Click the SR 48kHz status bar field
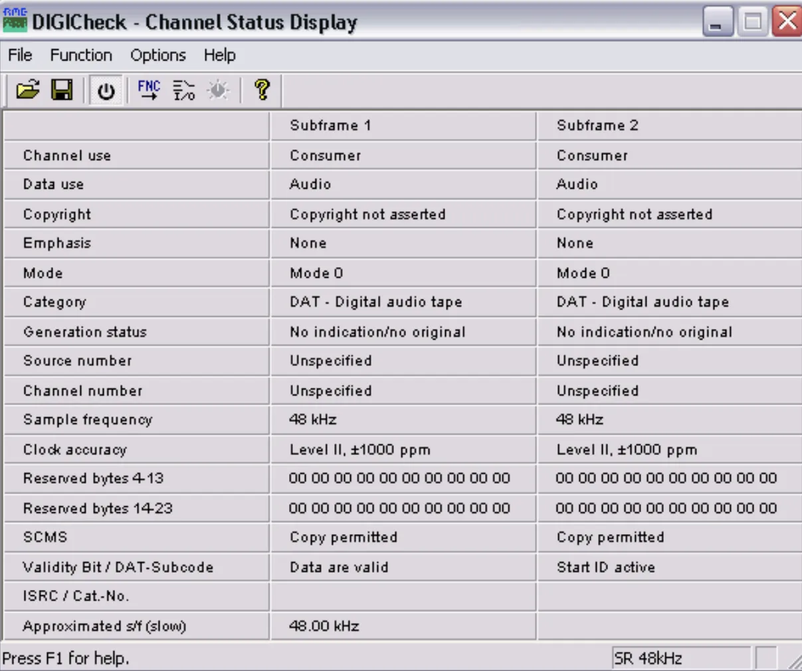The height and width of the screenshot is (671, 802). [x=681, y=658]
